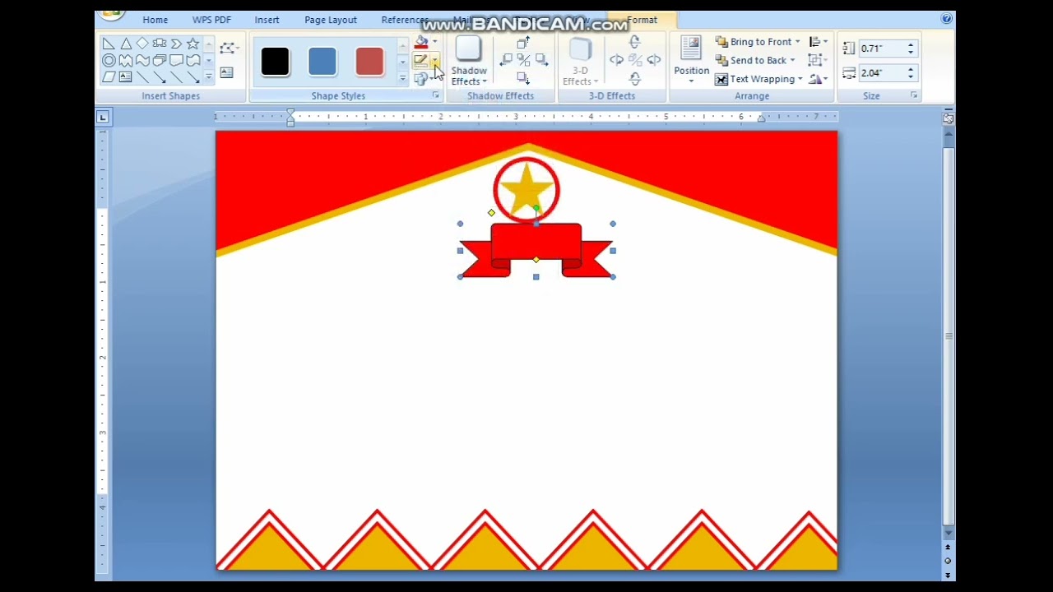This screenshot has width=1053, height=592.
Task: Click the 3-D tilt right icon
Action: point(653,60)
